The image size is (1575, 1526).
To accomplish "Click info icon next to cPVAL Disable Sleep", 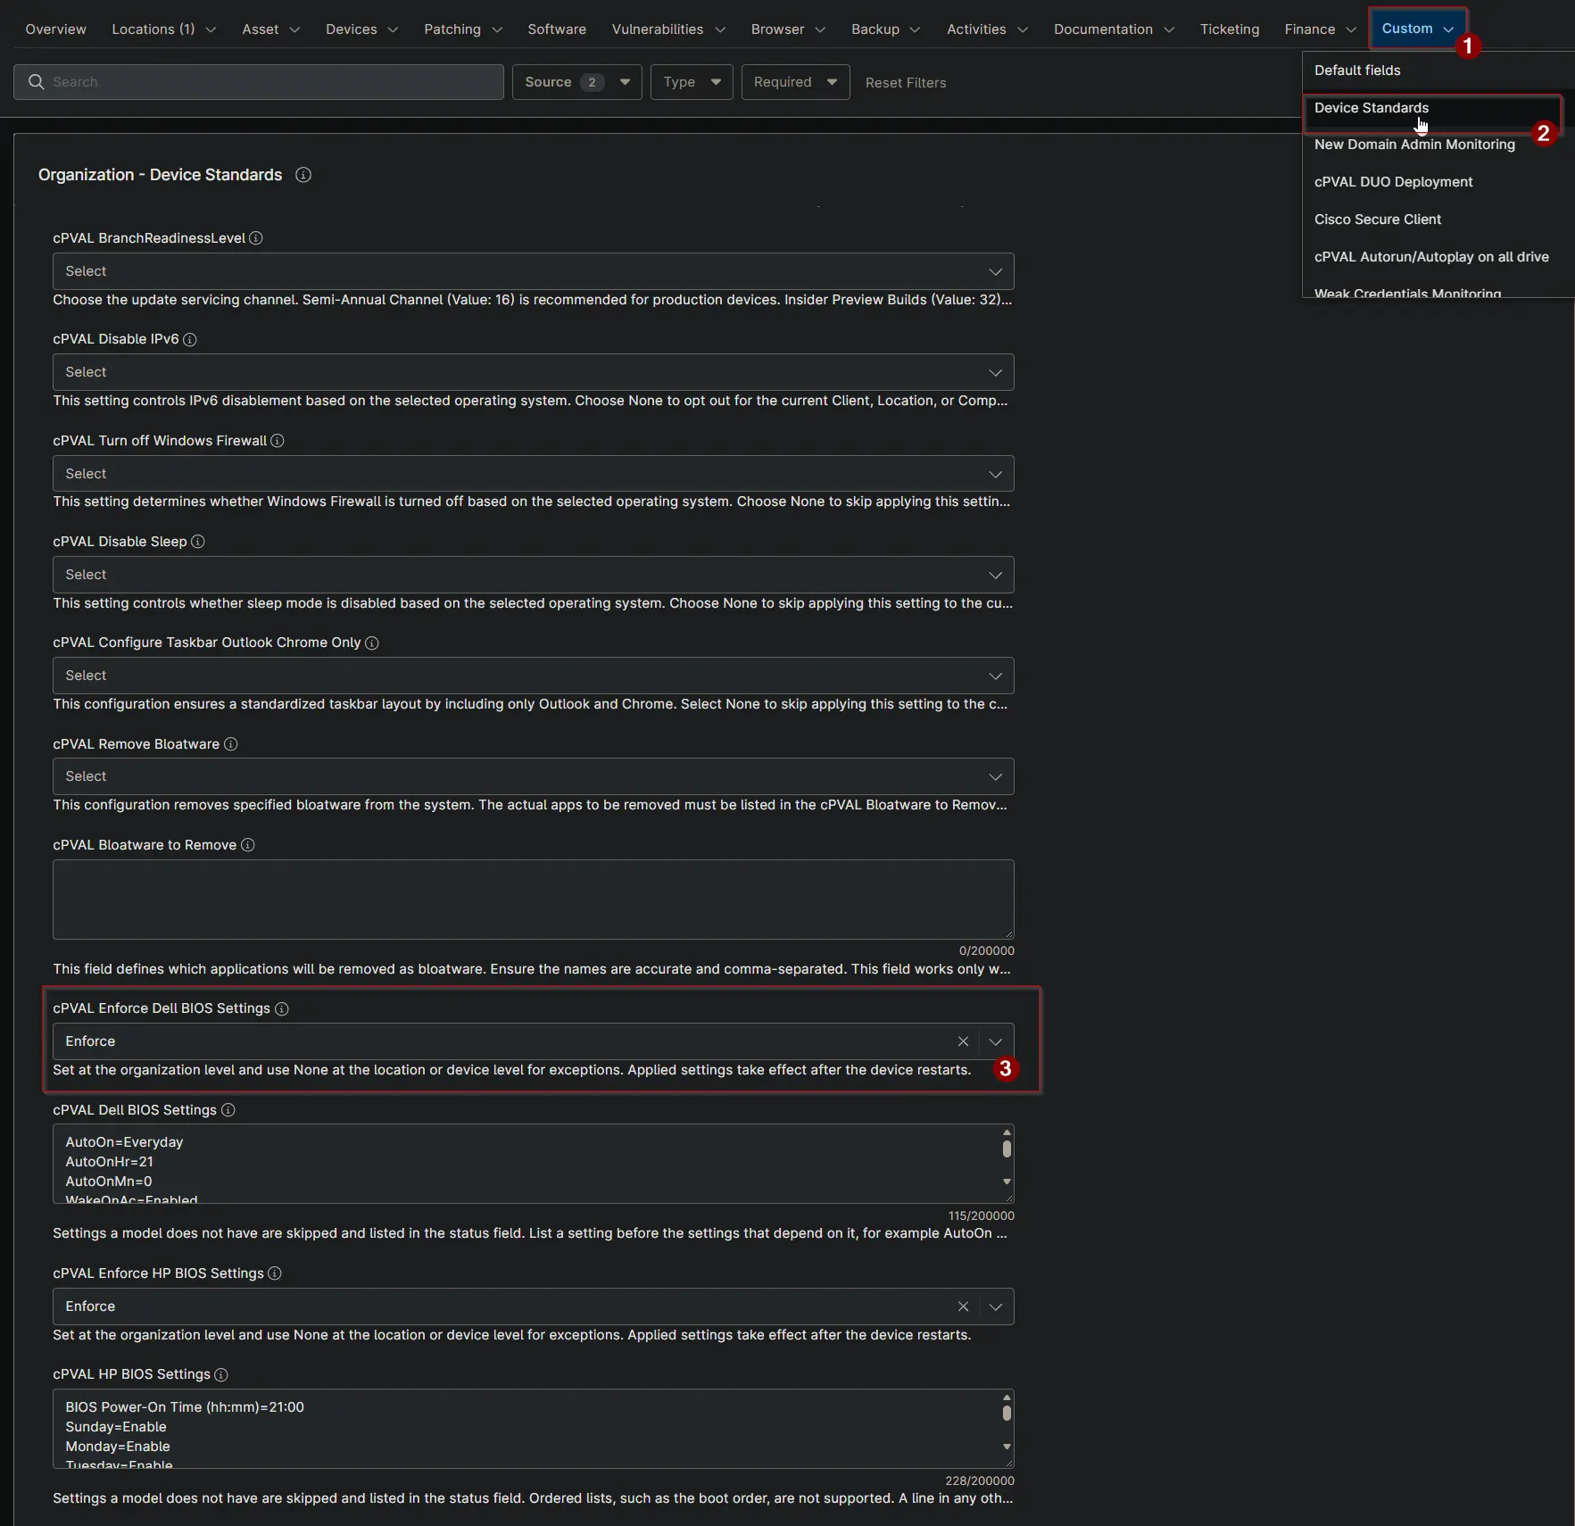I will click(x=198, y=542).
